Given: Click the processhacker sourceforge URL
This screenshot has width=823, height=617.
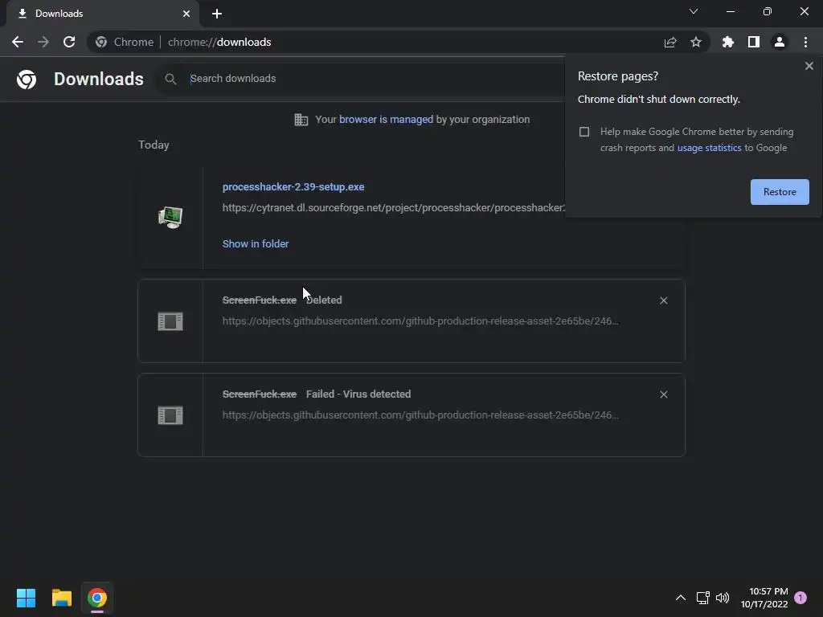Looking at the screenshot, I should click(394, 208).
